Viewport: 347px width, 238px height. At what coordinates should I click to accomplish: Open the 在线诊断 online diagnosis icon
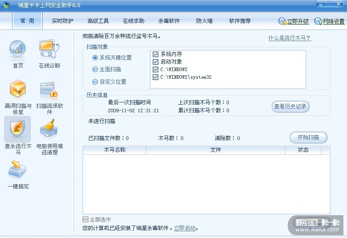coord(49,49)
